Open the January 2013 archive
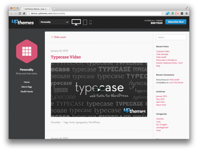This screenshot has width=198, height=151. tap(161, 96)
